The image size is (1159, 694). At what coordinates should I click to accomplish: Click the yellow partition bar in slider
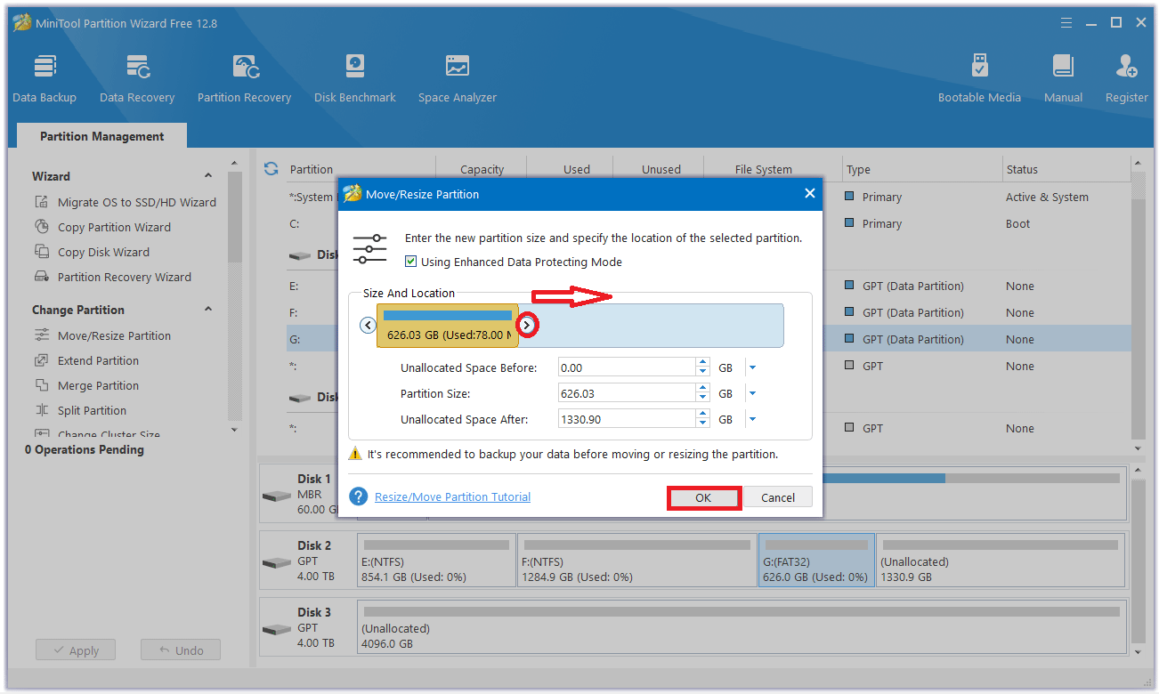[x=448, y=326]
